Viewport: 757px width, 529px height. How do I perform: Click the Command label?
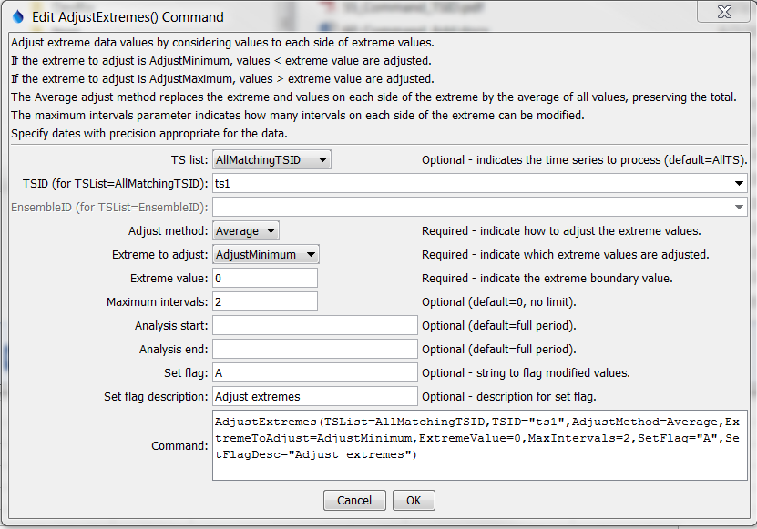pos(180,446)
